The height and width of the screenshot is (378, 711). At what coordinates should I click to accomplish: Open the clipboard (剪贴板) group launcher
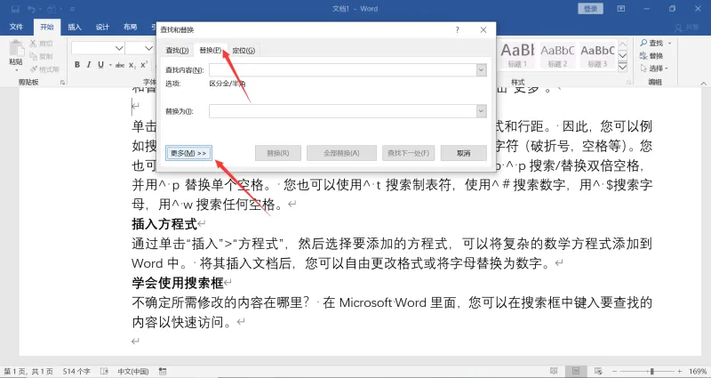click(x=62, y=82)
